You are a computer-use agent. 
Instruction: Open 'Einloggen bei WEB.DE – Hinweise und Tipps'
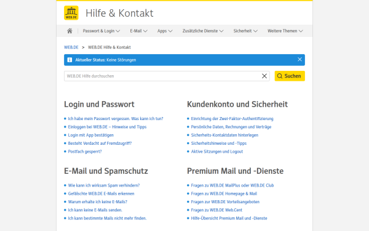(107, 127)
